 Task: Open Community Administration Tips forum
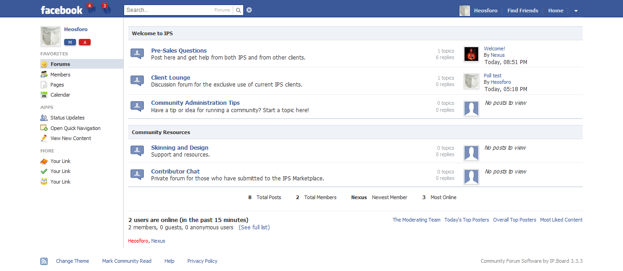coord(196,103)
